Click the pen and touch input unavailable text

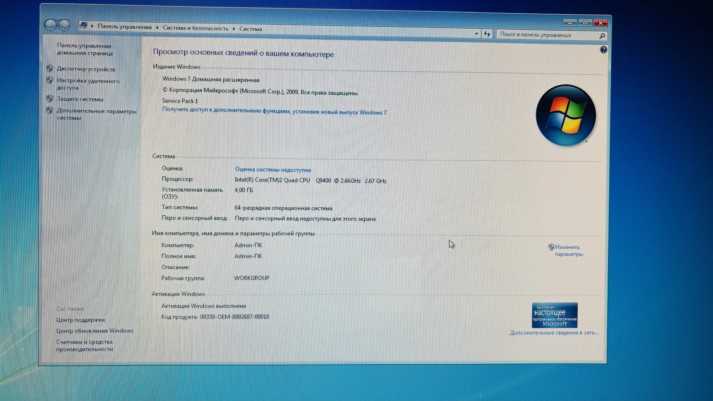coord(305,219)
